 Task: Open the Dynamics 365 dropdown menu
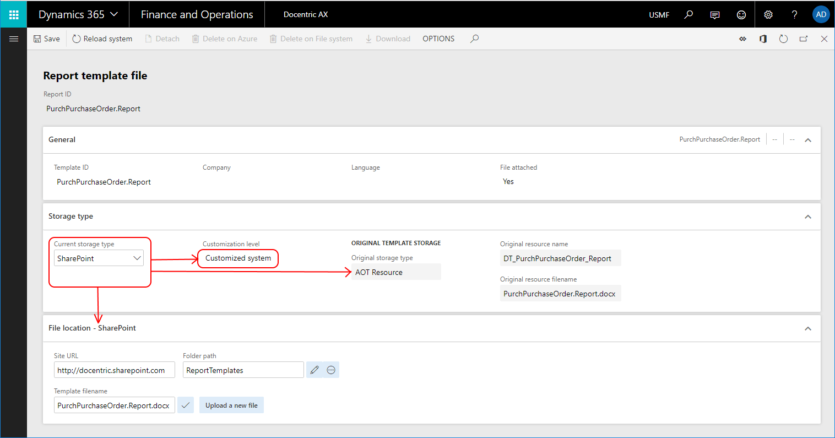[78, 14]
